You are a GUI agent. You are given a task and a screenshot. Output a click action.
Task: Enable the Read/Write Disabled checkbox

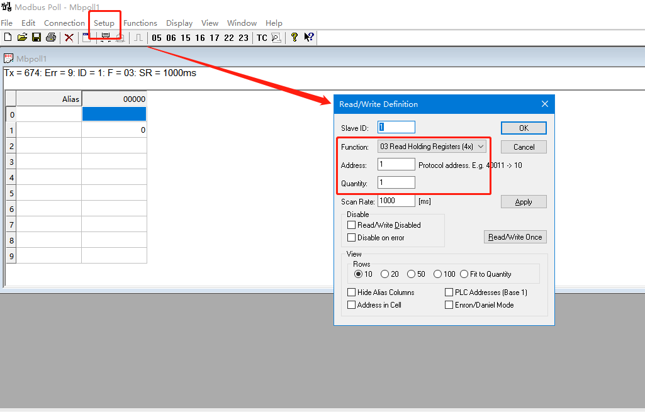pos(352,225)
